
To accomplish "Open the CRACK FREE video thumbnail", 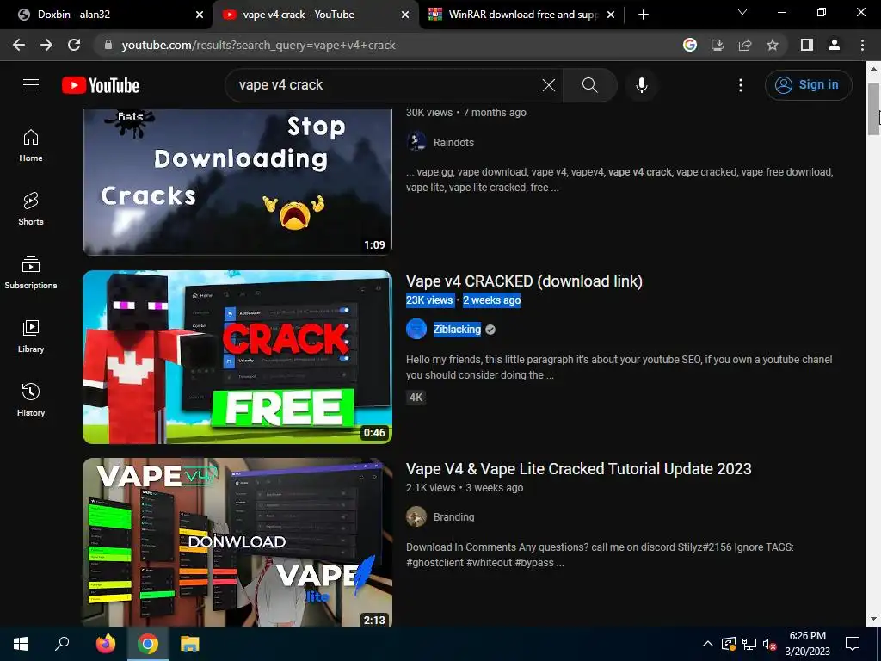I will (237, 357).
